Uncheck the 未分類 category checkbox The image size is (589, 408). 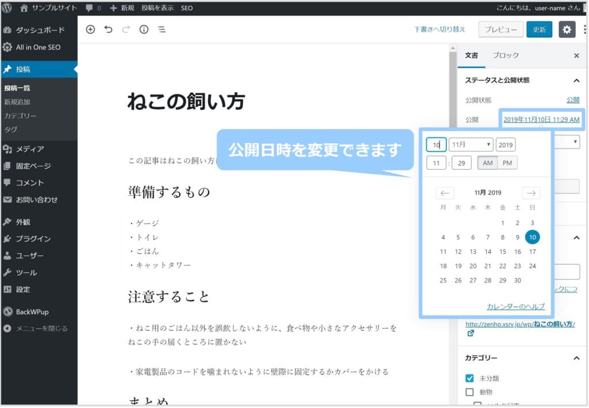point(469,378)
